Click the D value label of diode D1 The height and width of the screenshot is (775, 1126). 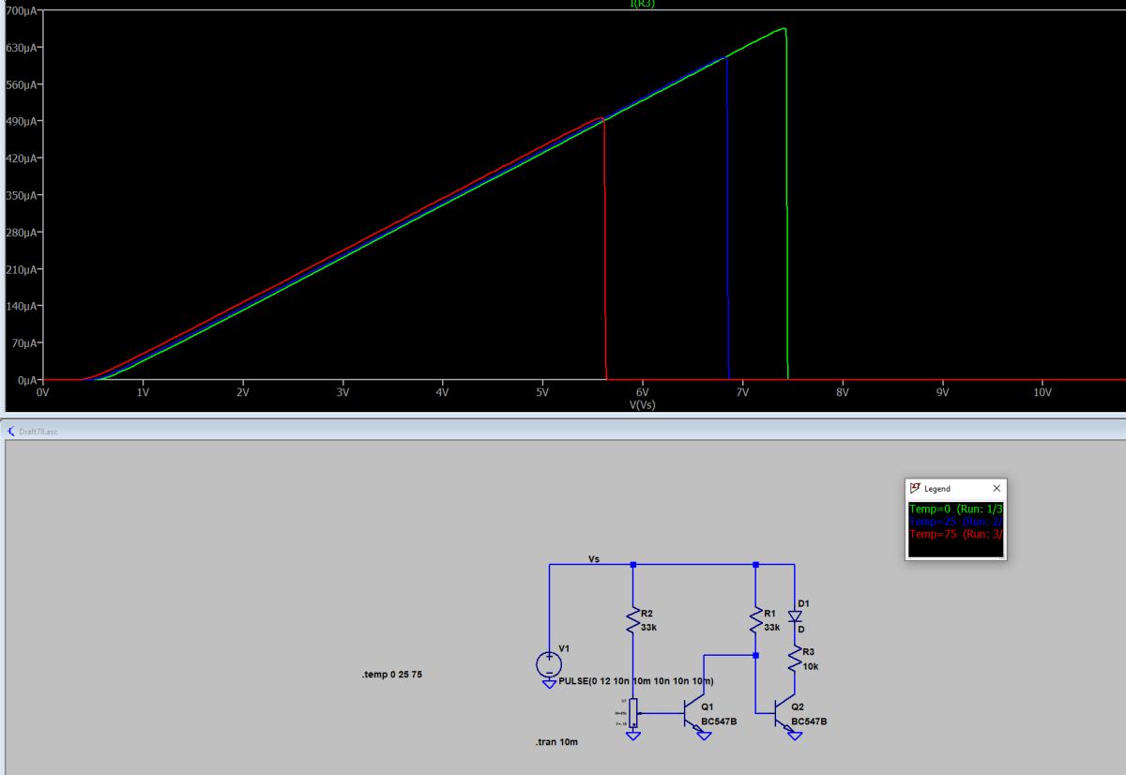800,631
